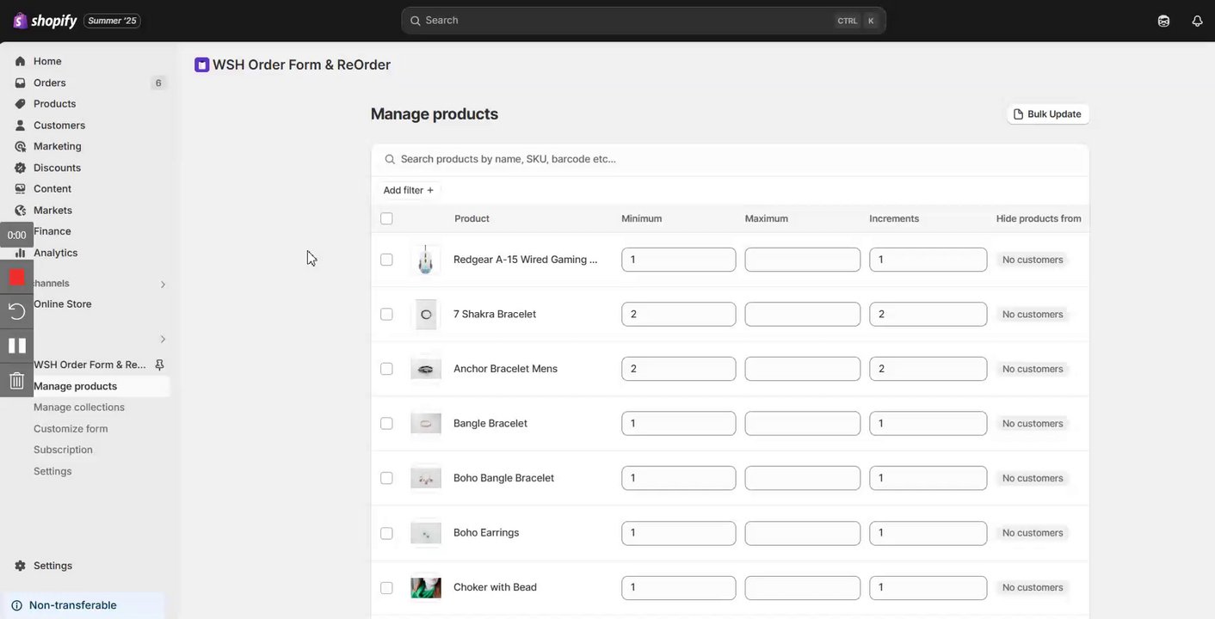Screen dimensions: 1215x619
Task: Open the Add filter dropdown
Action: tap(409, 190)
